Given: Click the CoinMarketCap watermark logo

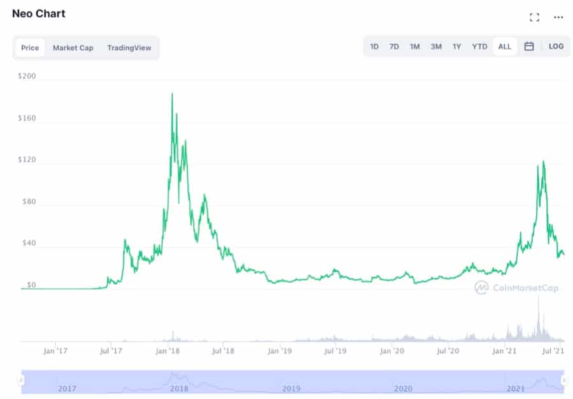Looking at the screenshot, I should (x=516, y=288).
